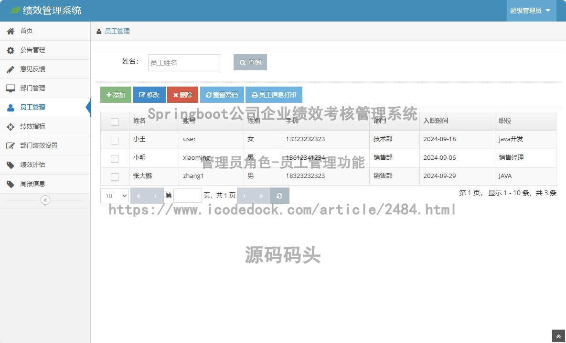Click the move-arrows icon beside 绩效指标
The width and height of the screenshot is (566, 343).
click(11, 126)
